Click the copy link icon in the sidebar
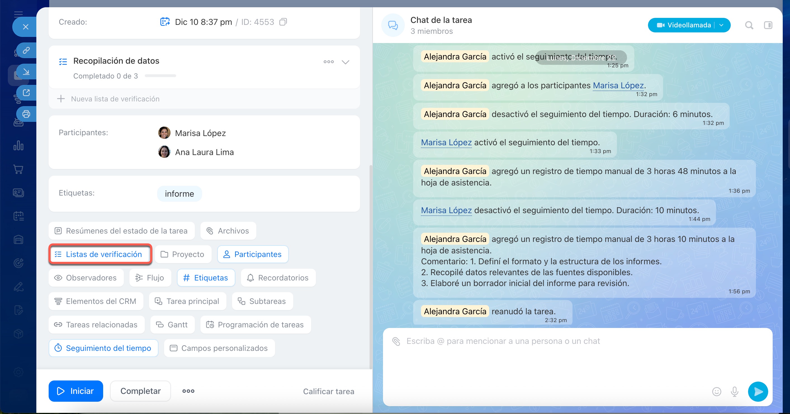This screenshot has width=790, height=414. tap(26, 50)
